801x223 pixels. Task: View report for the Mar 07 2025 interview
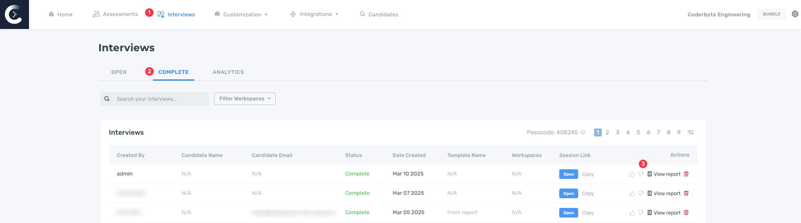[666, 194]
